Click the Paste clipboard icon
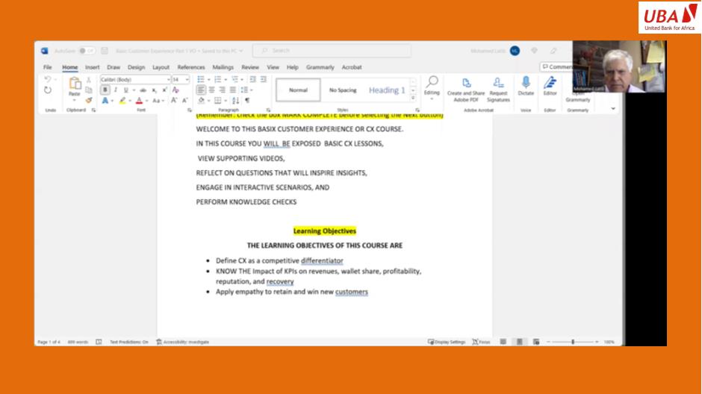The image size is (702, 394). click(75, 86)
